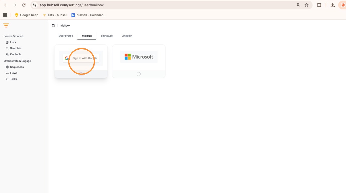Screen dimensions: 346x193
Task: Click the Mailbox breadcrumb title
Action: (65, 26)
